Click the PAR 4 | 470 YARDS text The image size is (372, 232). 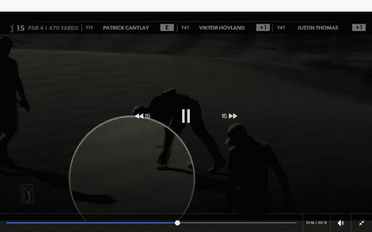pyautogui.click(x=53, y=28)
